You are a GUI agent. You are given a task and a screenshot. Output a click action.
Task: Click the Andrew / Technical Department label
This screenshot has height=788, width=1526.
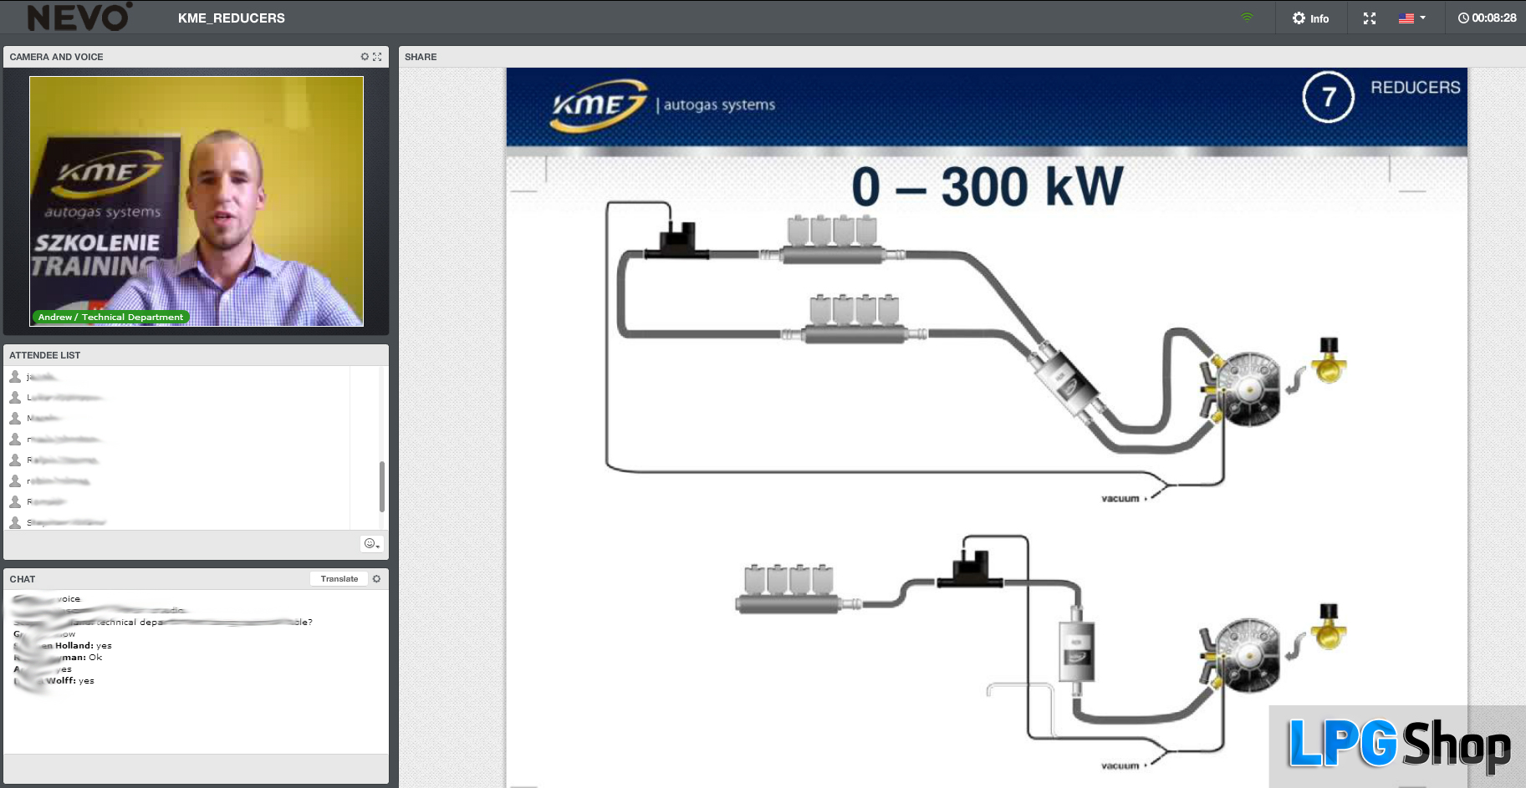[x=110, y=317]
